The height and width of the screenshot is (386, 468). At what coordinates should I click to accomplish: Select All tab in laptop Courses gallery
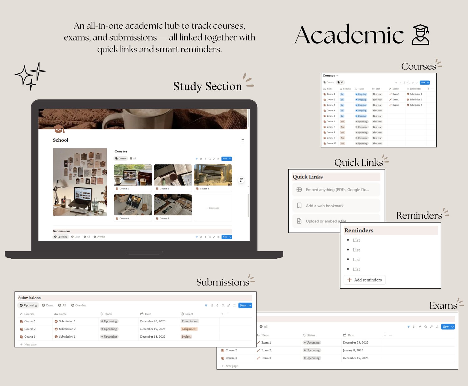(x=133, y=159)
